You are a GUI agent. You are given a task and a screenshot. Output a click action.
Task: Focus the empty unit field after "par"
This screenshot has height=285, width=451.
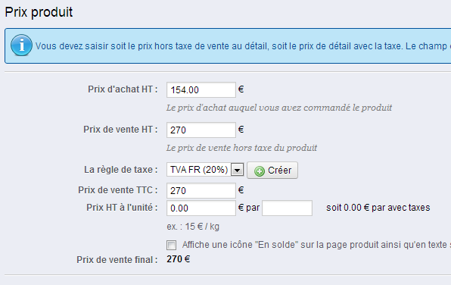[287, 208]
